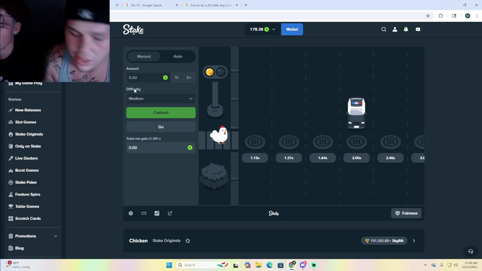Show hidden system tray icons
482x271 pixels.
click(426, 265)
